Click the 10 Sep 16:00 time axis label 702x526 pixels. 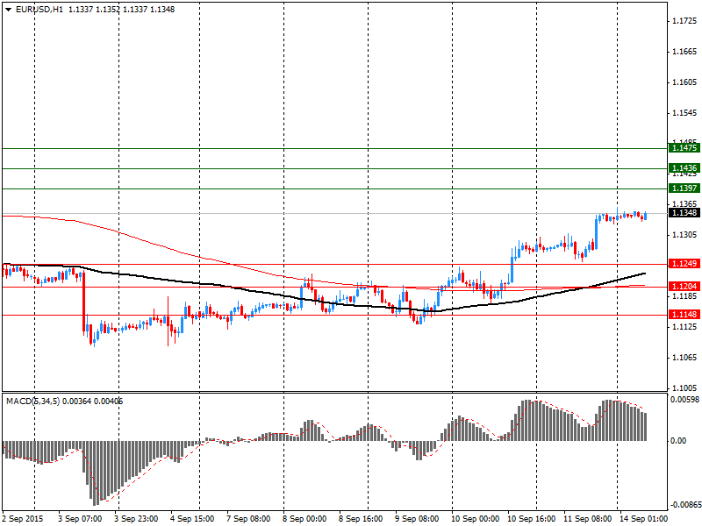(532, 519)
